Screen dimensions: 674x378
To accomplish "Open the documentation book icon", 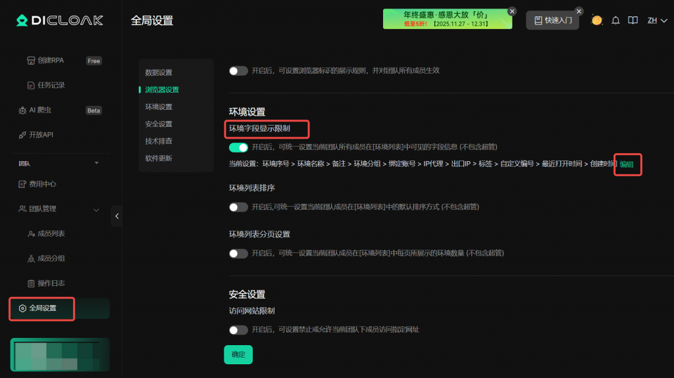I will (x=633, y=20).
